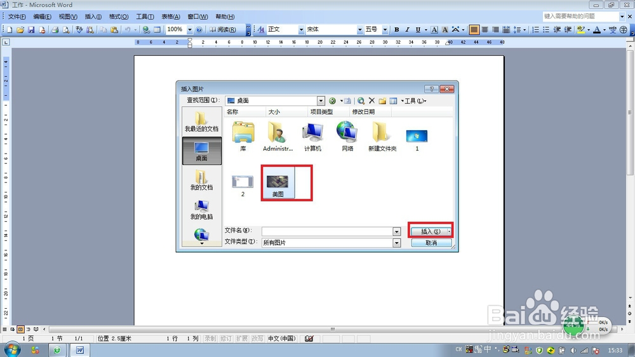Open the 插入(I) menu
The height and width of the screenshot is (357, 635).
coord(93,17)
